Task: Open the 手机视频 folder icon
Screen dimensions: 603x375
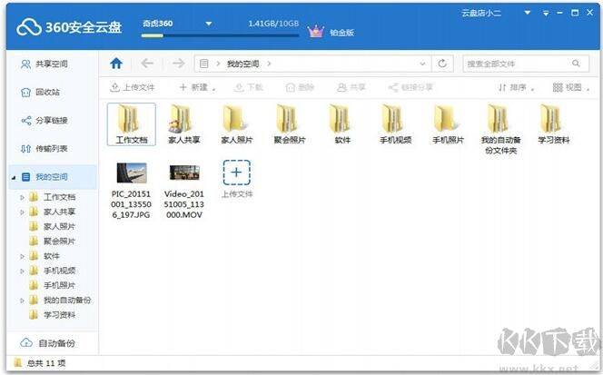Action: tap(392, 118)
